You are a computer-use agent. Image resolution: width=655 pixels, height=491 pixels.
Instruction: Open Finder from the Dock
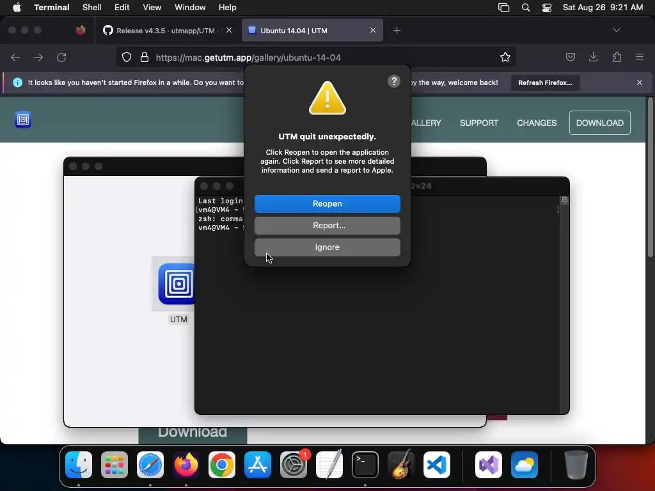click(79, 465)
